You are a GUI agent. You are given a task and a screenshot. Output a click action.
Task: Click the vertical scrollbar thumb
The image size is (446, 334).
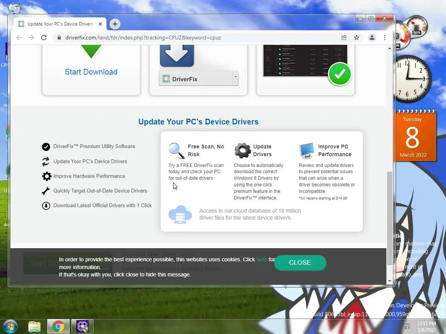pos(390,218)
